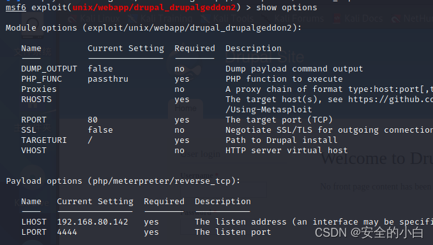
Task: Click the 192.168.80.142 LHOST address
Action: coord(93,222)
